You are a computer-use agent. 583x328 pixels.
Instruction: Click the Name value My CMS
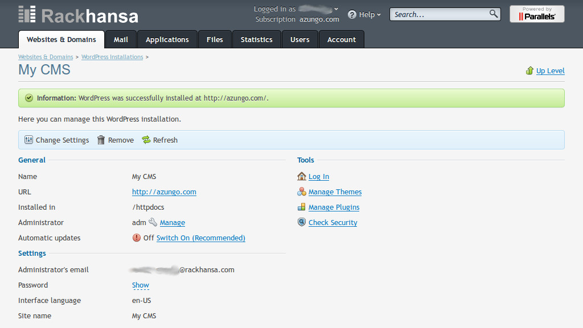click(x=144, y=177)
